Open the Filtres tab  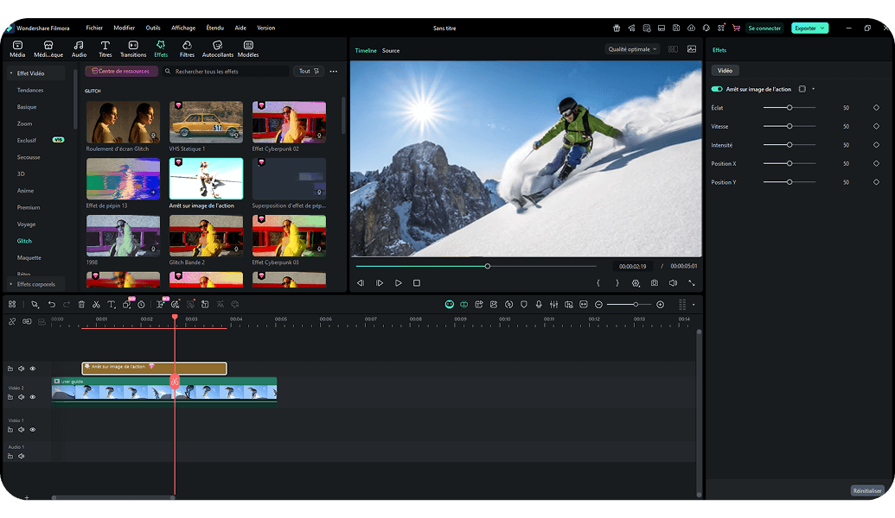[x=187, y=49]
